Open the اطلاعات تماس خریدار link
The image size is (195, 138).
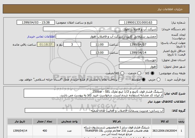pos(41,37)
